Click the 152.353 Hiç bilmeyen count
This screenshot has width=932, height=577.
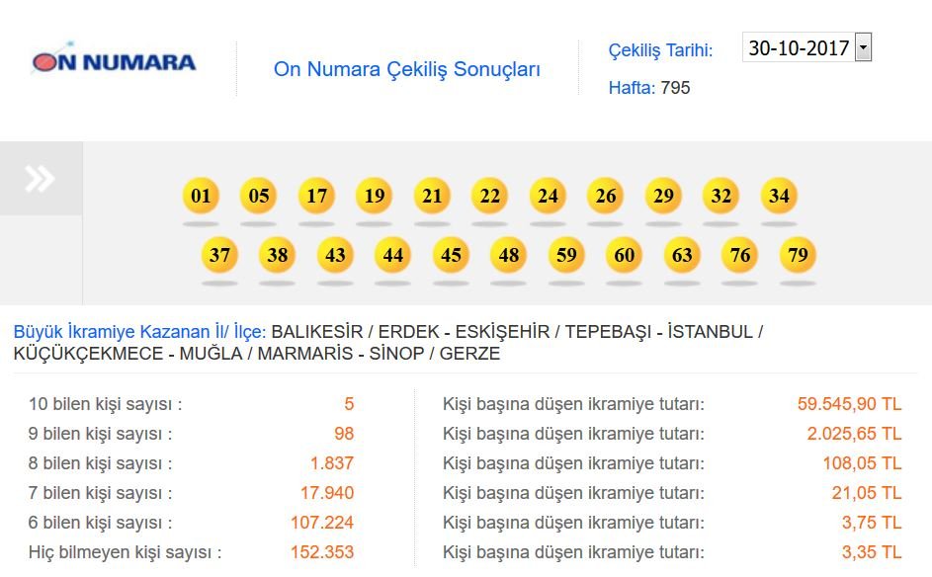321,552
